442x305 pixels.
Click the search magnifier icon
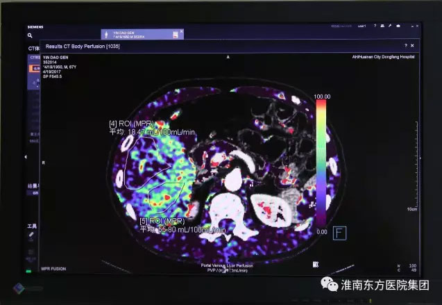click(30, 35)
